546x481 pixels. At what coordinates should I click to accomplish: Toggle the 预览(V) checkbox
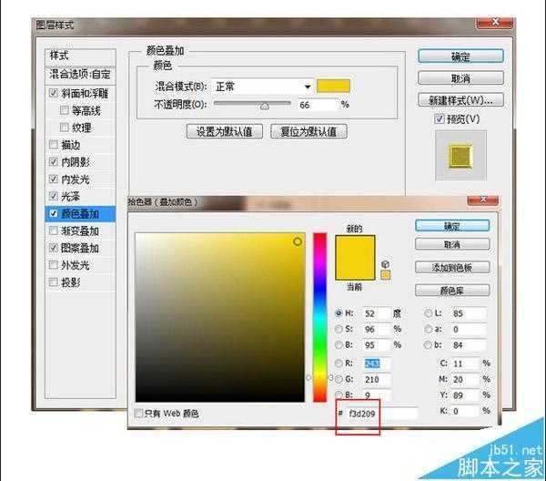coord(440,118)
